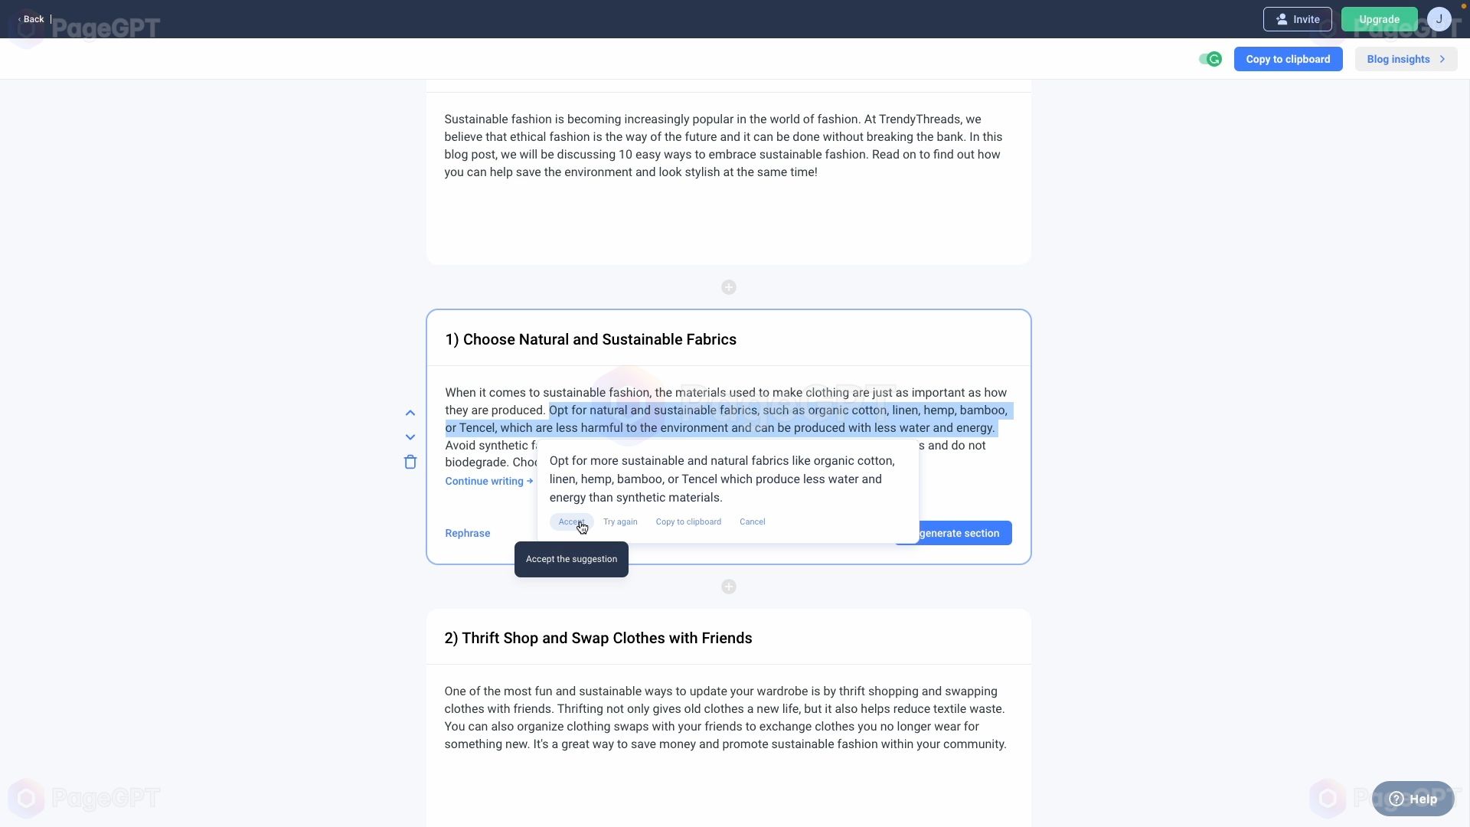The image size is (1470, 827).
Task: Click the move section down arrow icon
Action: click(410, 436)
